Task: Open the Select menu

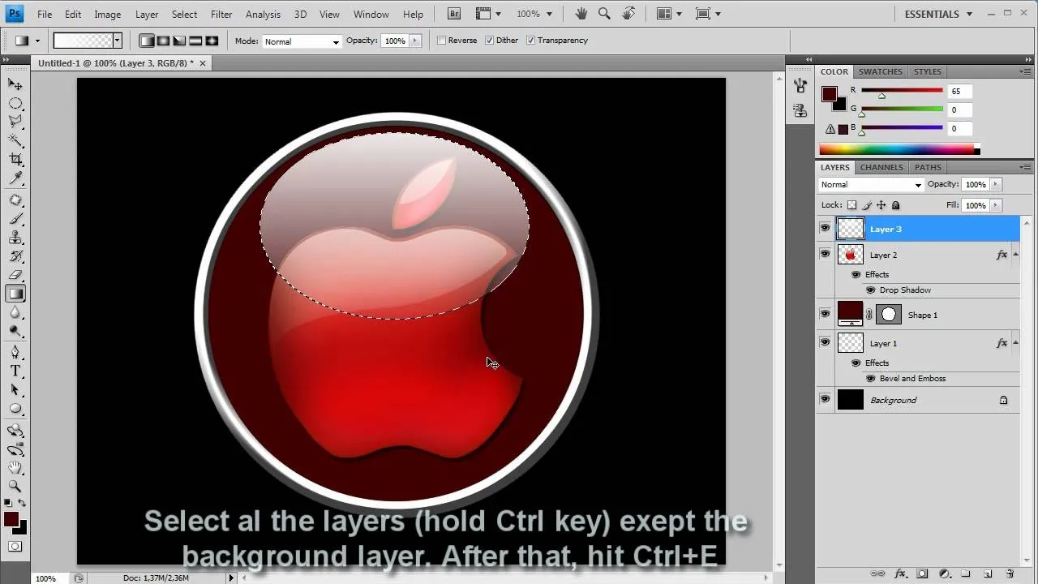Action: 184,14
